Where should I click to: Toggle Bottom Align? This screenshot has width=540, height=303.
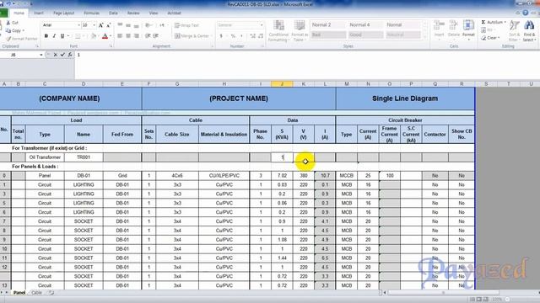(x=137, y=25)
